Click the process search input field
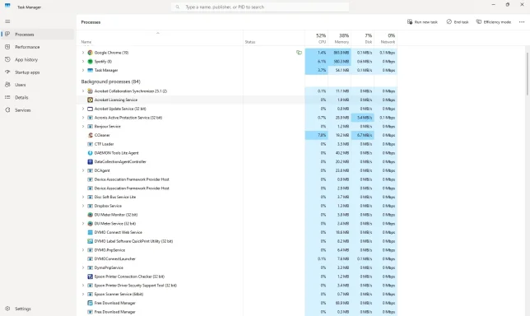Image resolution: width=530 pixels, height=316 pixels. [x=260, y=7]
